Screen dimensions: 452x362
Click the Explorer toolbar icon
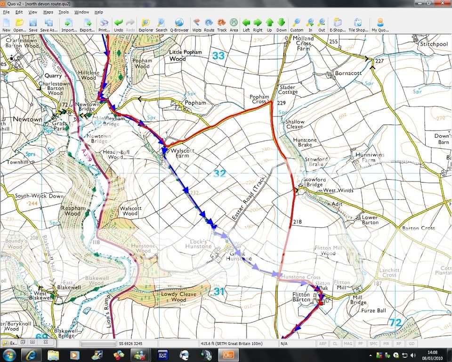click(145, 25)
